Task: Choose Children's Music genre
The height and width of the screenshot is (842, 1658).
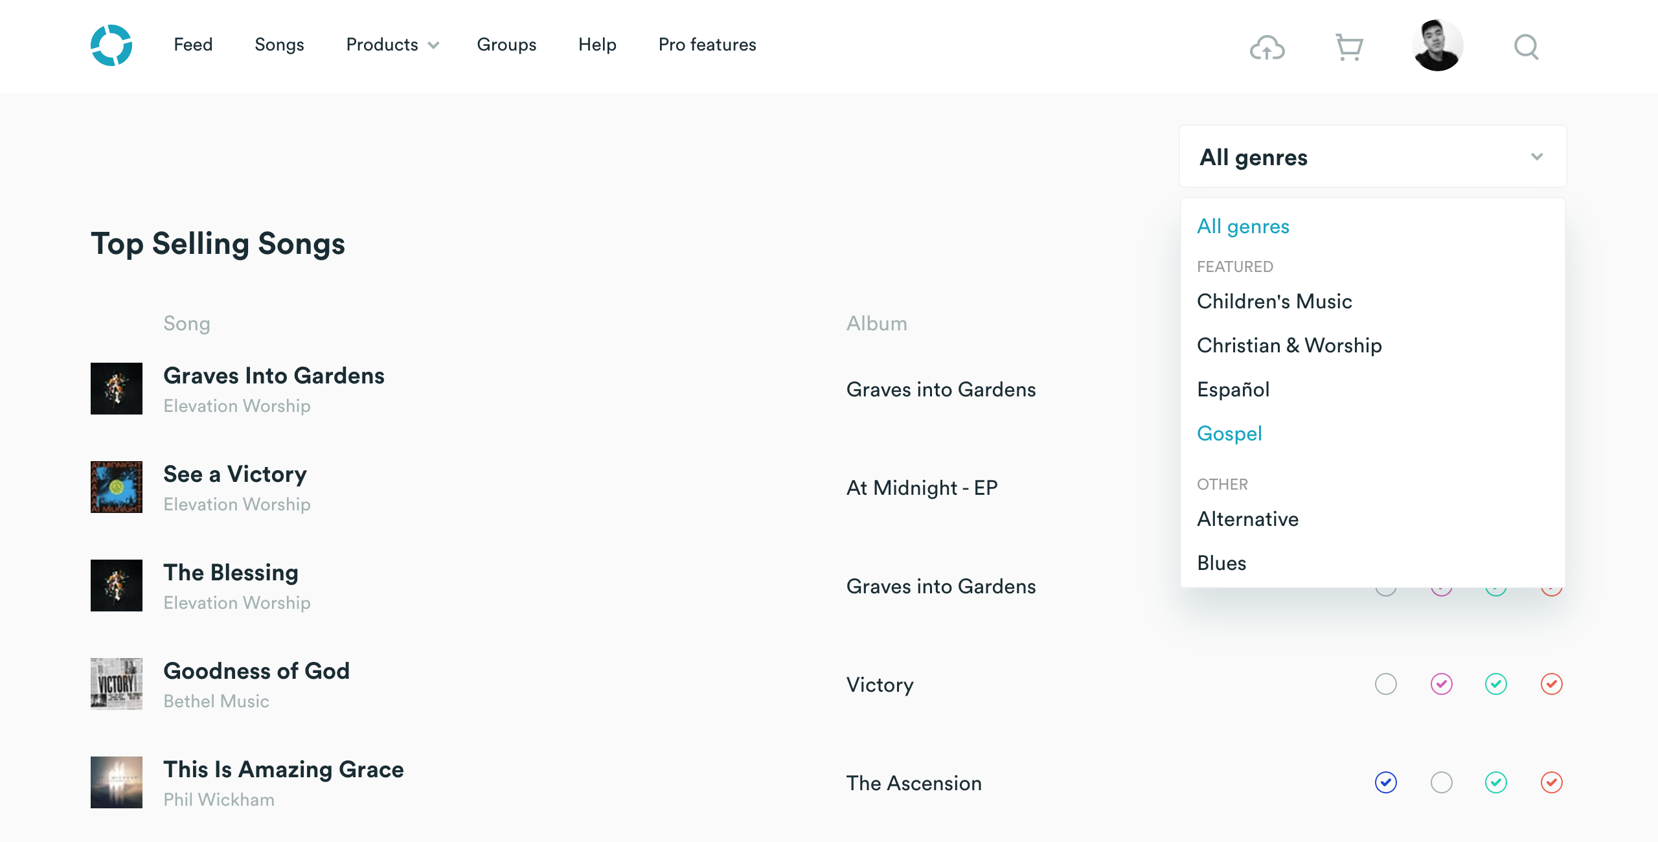Action: pyautogui.click(x=1275, y=301)
